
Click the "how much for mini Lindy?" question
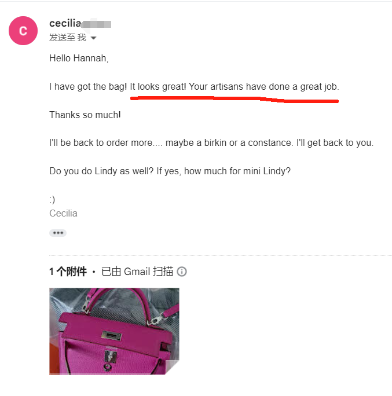click(237, 171)
